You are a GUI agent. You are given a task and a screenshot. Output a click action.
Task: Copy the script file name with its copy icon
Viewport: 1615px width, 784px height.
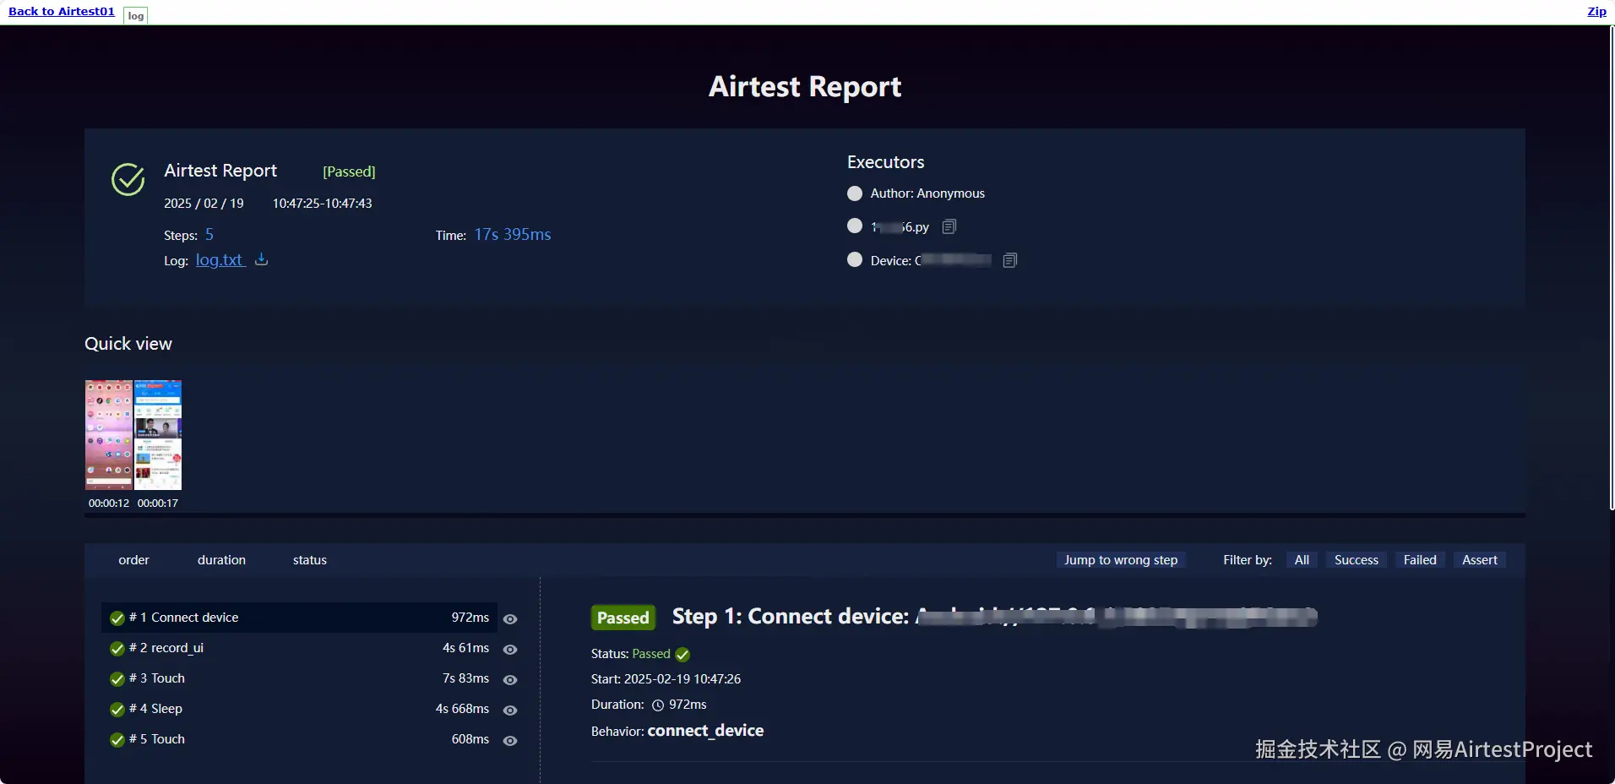tap(949, 226)
